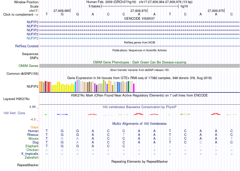240x171 pixels.
Task: Select the Human species label
Action: 33,131
